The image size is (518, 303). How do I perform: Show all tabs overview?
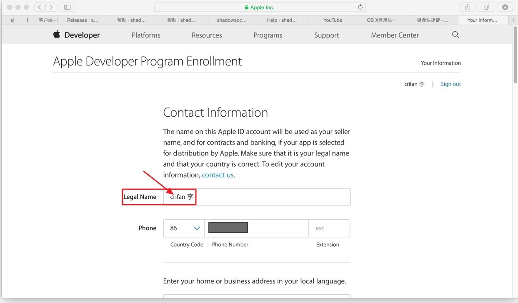pyautogui.click(x=486, y=7)
